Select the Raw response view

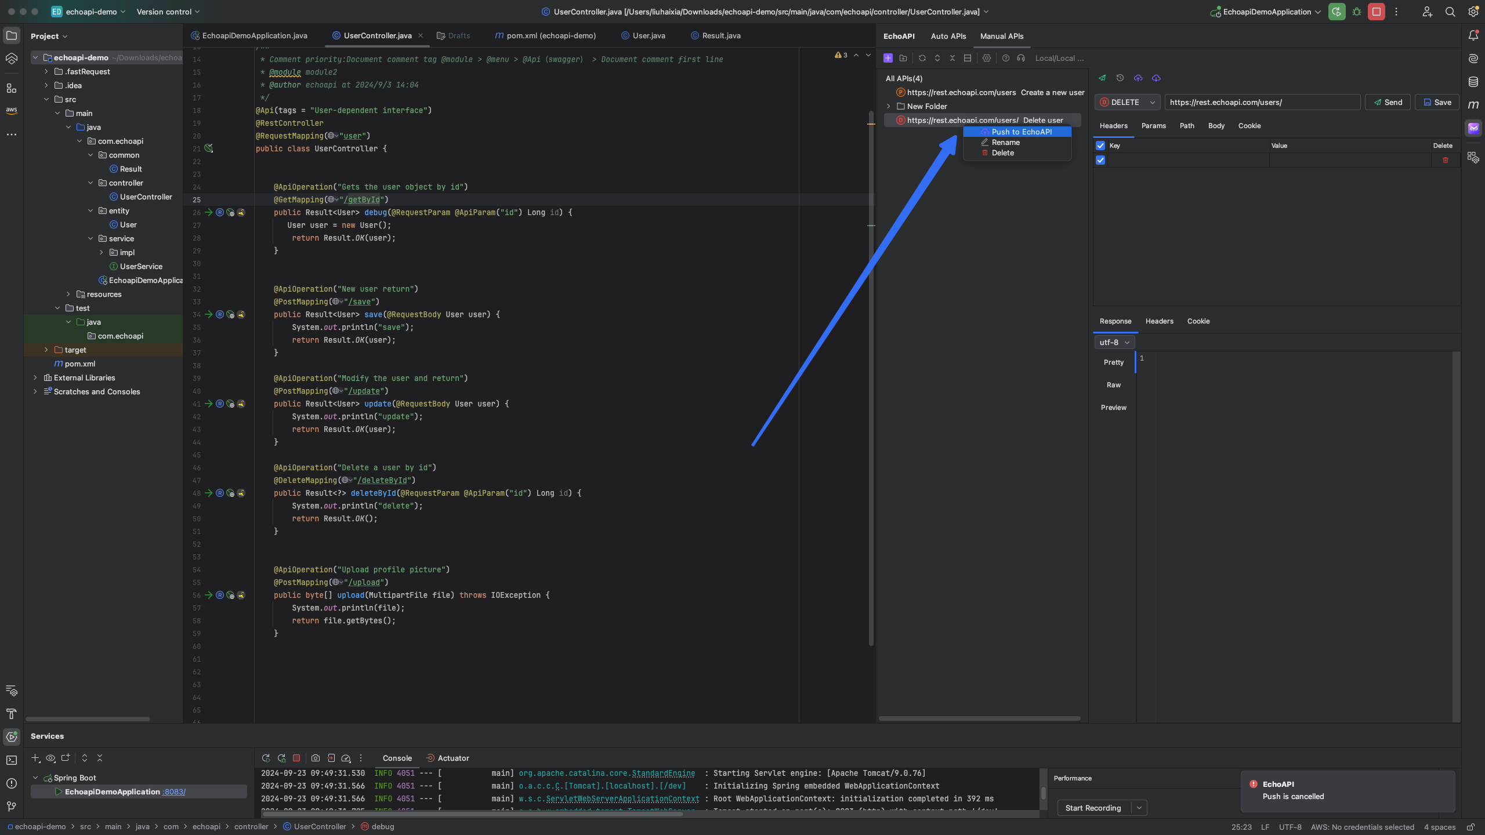point(1113,385)
